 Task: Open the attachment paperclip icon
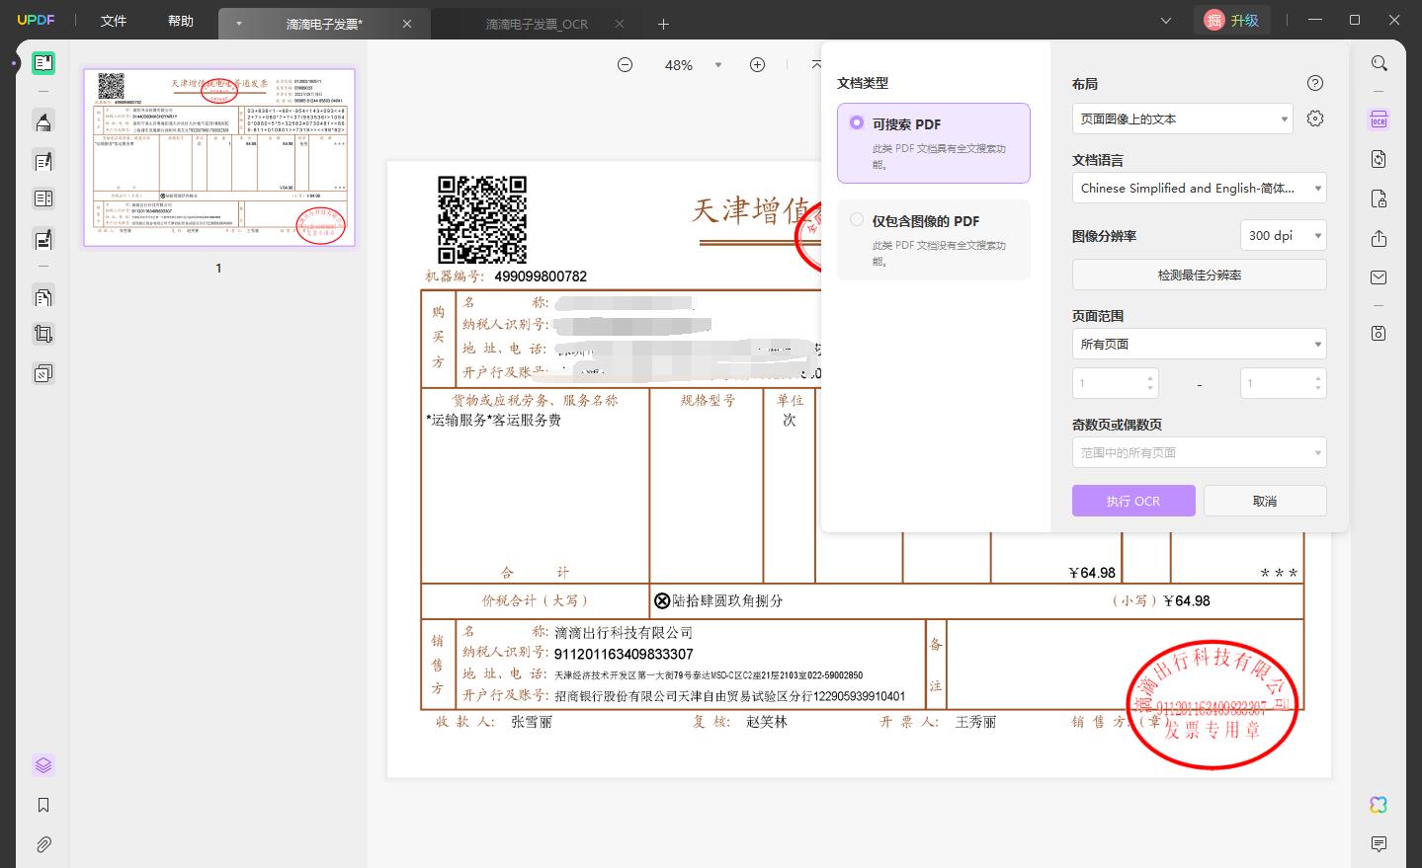[42, 844]
